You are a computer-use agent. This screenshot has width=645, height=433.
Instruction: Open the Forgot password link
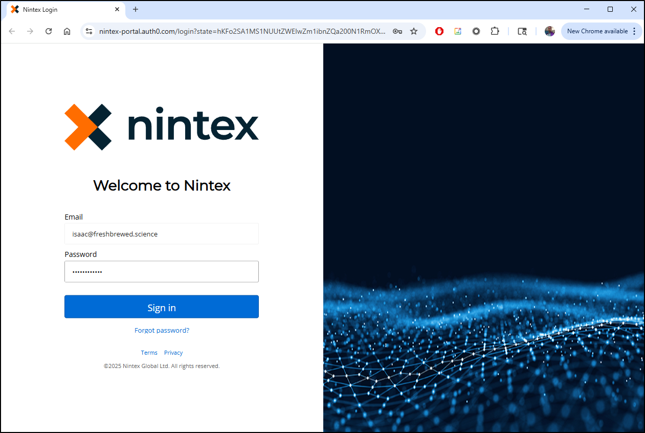point(162,330)
